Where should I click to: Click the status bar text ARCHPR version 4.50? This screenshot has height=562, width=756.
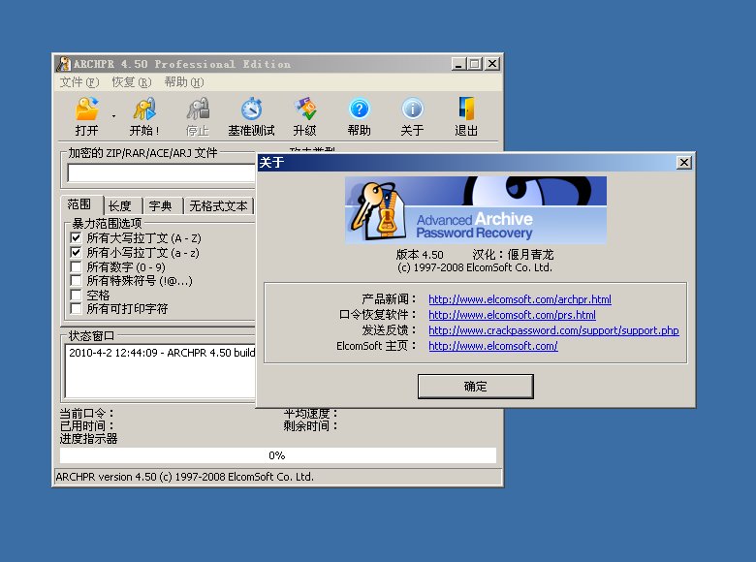coord(185,477)
